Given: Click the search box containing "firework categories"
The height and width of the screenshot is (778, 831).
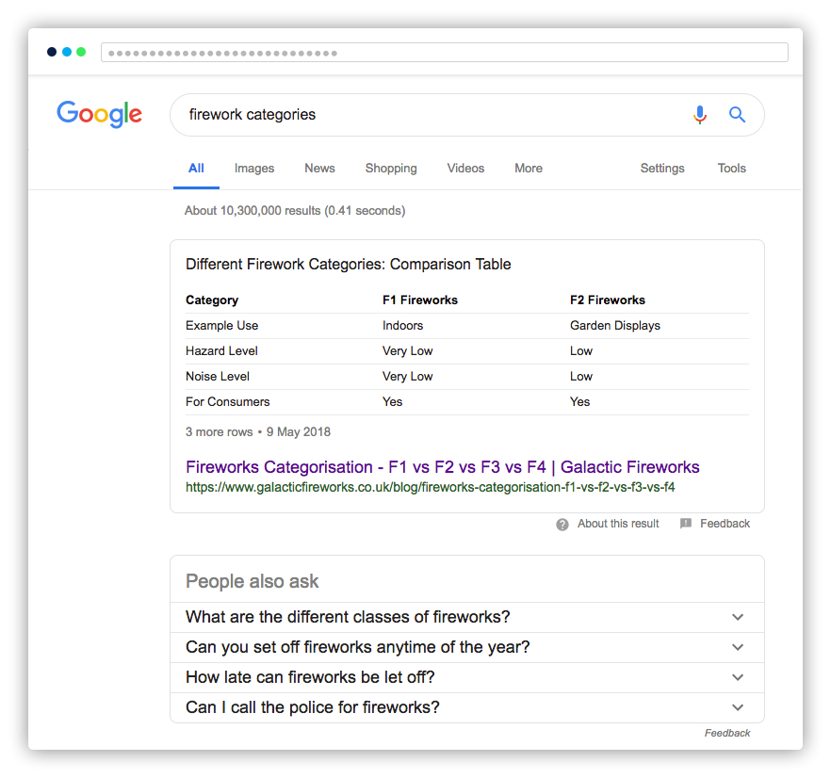Looking at the screenshot, I should pos(424,115).
